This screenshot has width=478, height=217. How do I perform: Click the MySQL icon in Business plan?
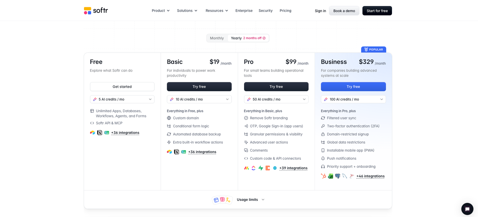345,176
